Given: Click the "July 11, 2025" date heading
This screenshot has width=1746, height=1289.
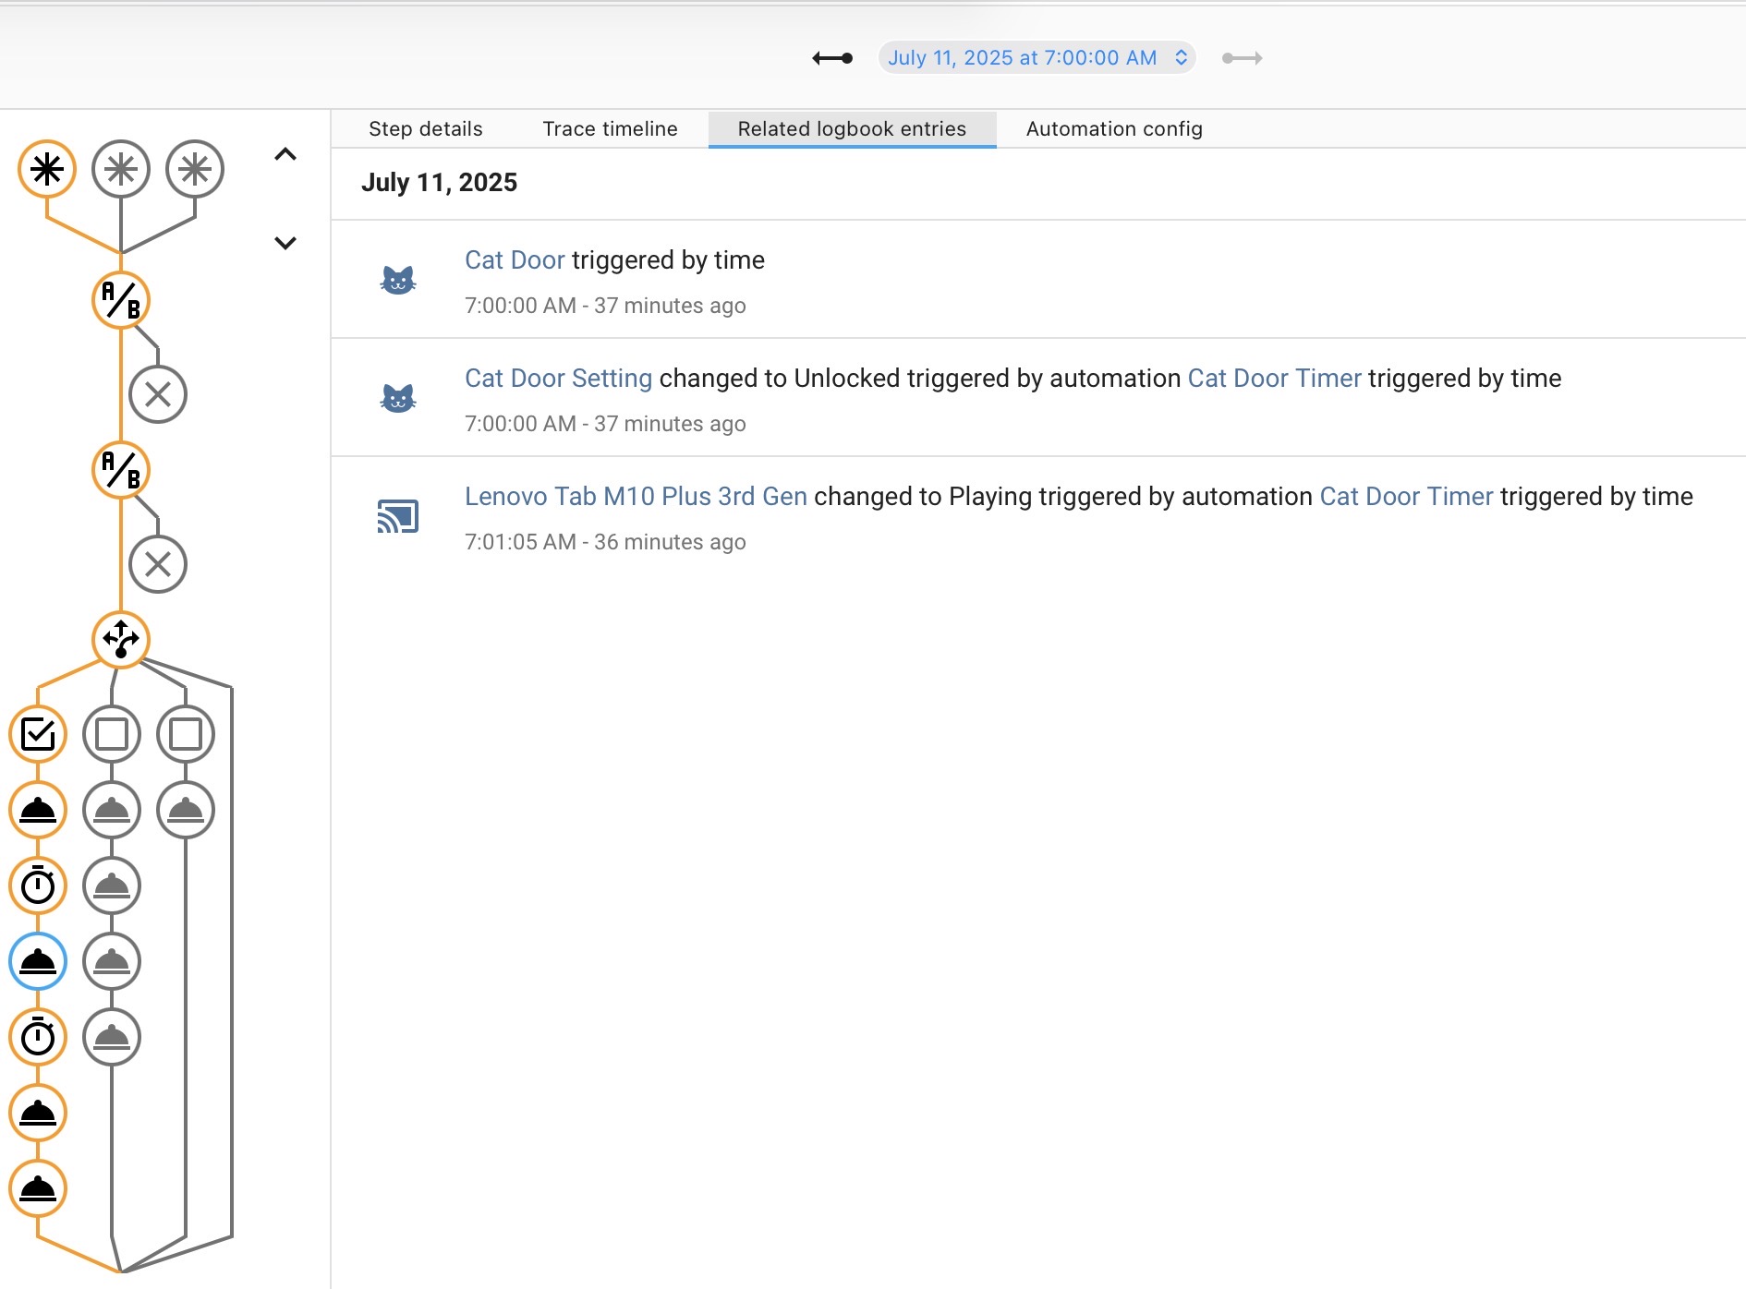Looking at the screenshot, I should (439, 183).
